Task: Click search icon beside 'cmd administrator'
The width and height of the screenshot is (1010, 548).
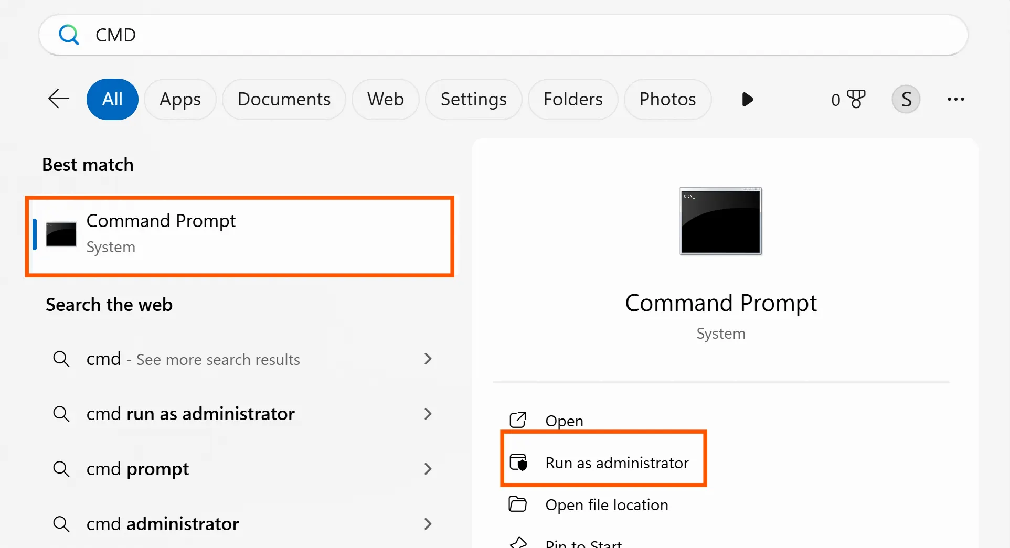Action: pyautogui.click(x=61, y=524)
